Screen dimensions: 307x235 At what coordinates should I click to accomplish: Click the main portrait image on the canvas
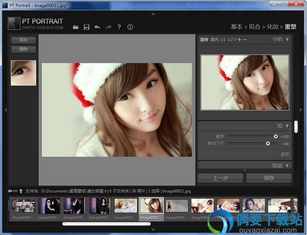(x=117, y=110)
